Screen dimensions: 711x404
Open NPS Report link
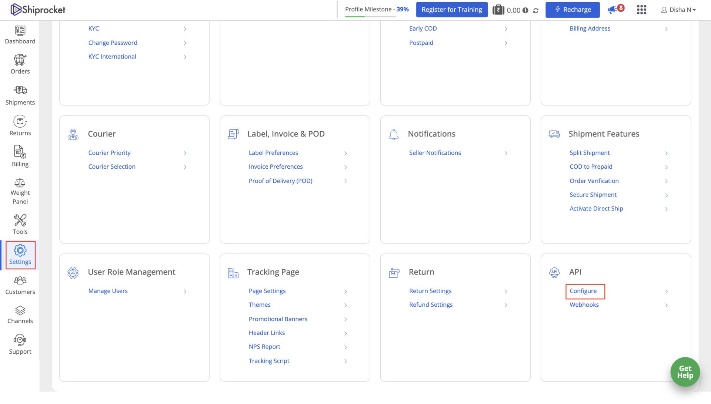coord(264,347)
